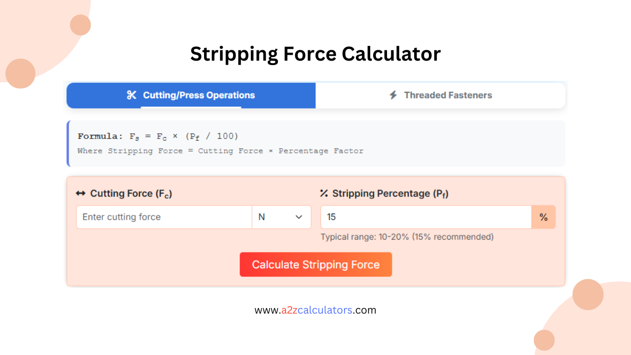The height and width of the screenshot is (355, 631).
Task: Switch to the Threaded Fasteners tab
Action: click(441, 95)
